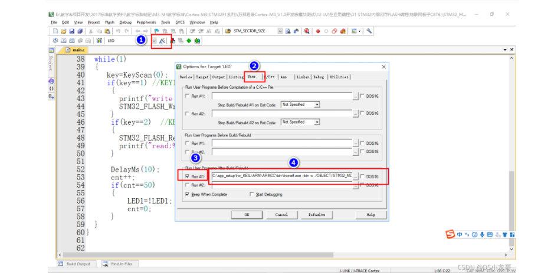Image resolution: width=551 pixels, height=273 pixels.
Task: Click the fromelf.exe command input field
Action: click(282, 177)
